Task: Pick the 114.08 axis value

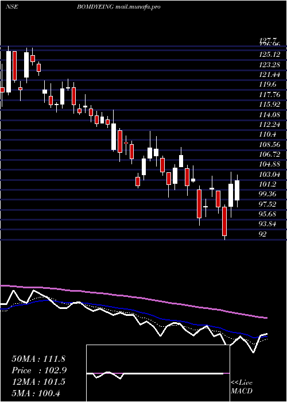Action: click(269, 114)
